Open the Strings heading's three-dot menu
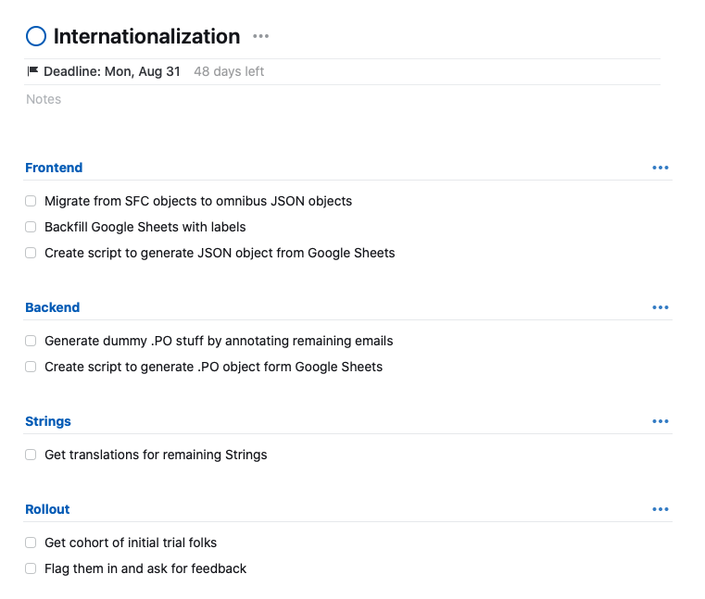 660,421
